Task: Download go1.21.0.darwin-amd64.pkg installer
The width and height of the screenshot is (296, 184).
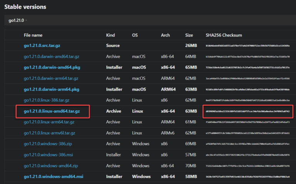Action: tap(51, 68)
